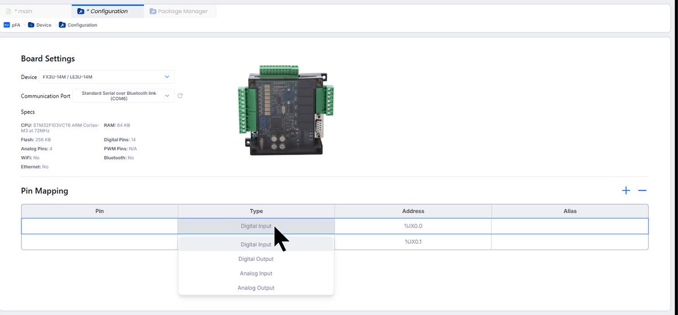Click the Alias column header
This screenshot has width=678, height=315.
pyautogui.click(x=570, y=211)
